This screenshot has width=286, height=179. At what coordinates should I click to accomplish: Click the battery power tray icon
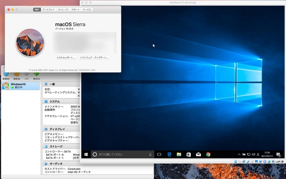pos(244,154)
